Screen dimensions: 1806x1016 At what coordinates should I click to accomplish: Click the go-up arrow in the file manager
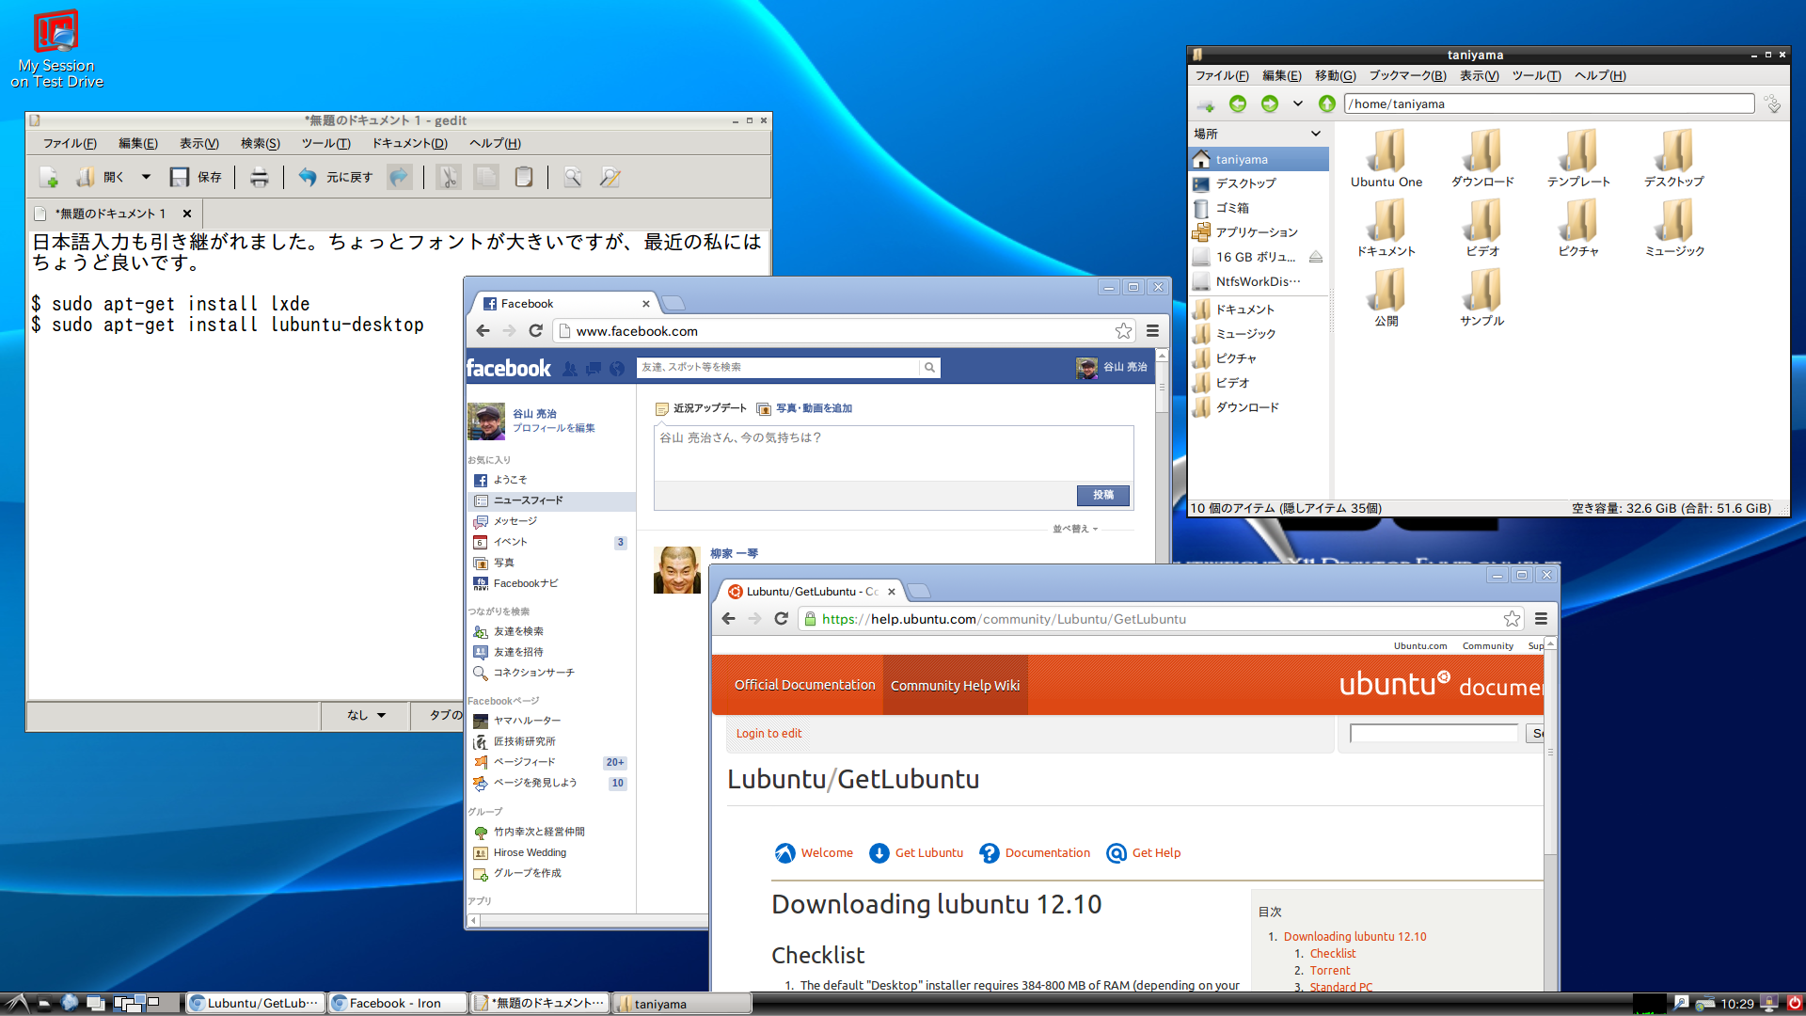click(x=1326, y=103)
